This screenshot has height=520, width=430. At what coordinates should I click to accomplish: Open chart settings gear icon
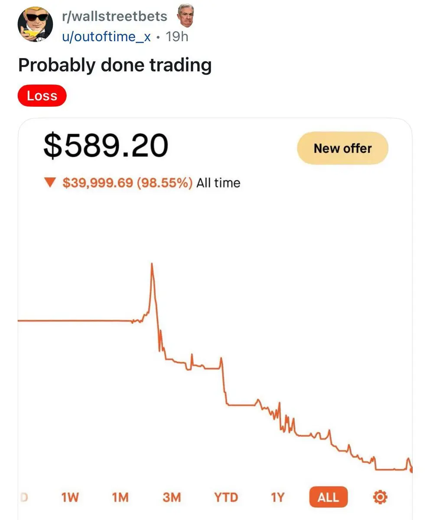click(x=380, y=497)
